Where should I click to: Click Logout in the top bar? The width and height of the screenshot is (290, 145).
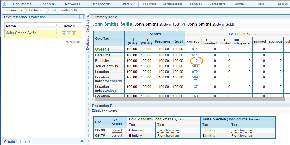(283, 4)
